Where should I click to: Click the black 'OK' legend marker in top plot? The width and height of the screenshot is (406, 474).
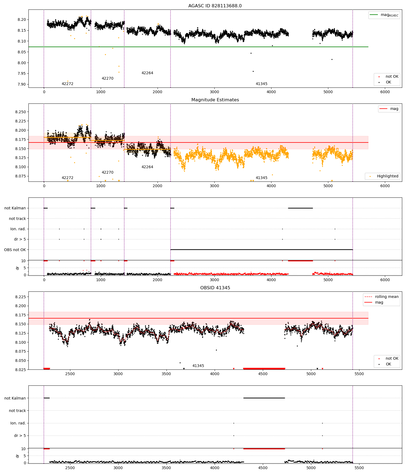tap(379, 82)
